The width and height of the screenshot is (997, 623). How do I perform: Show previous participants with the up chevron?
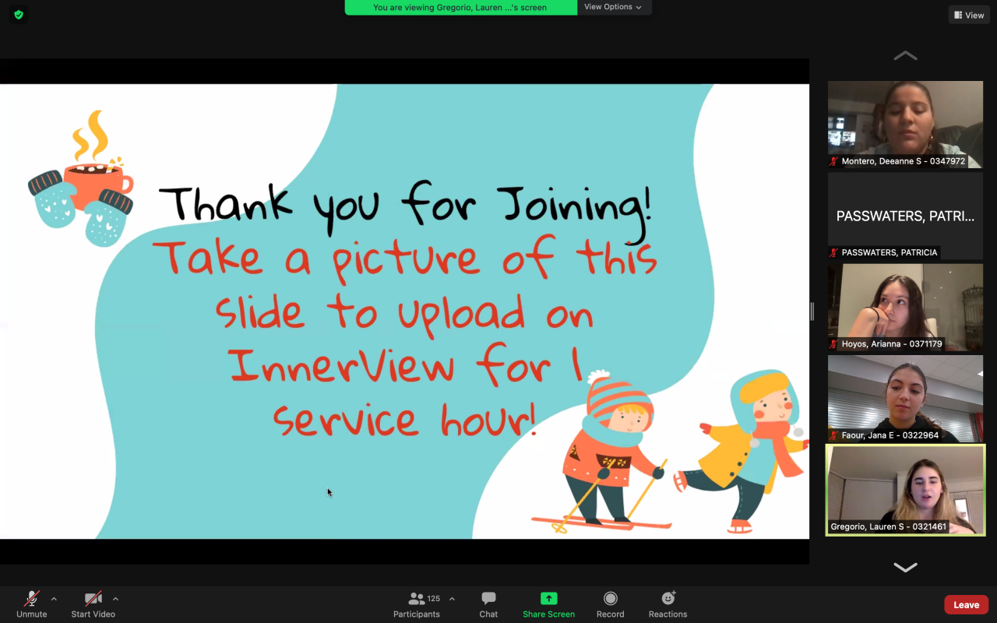(x=905, y=55)
